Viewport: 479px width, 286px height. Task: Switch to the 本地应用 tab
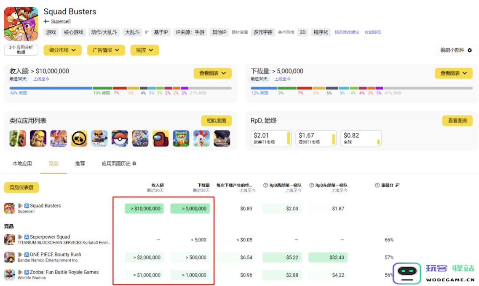point(22,163)
